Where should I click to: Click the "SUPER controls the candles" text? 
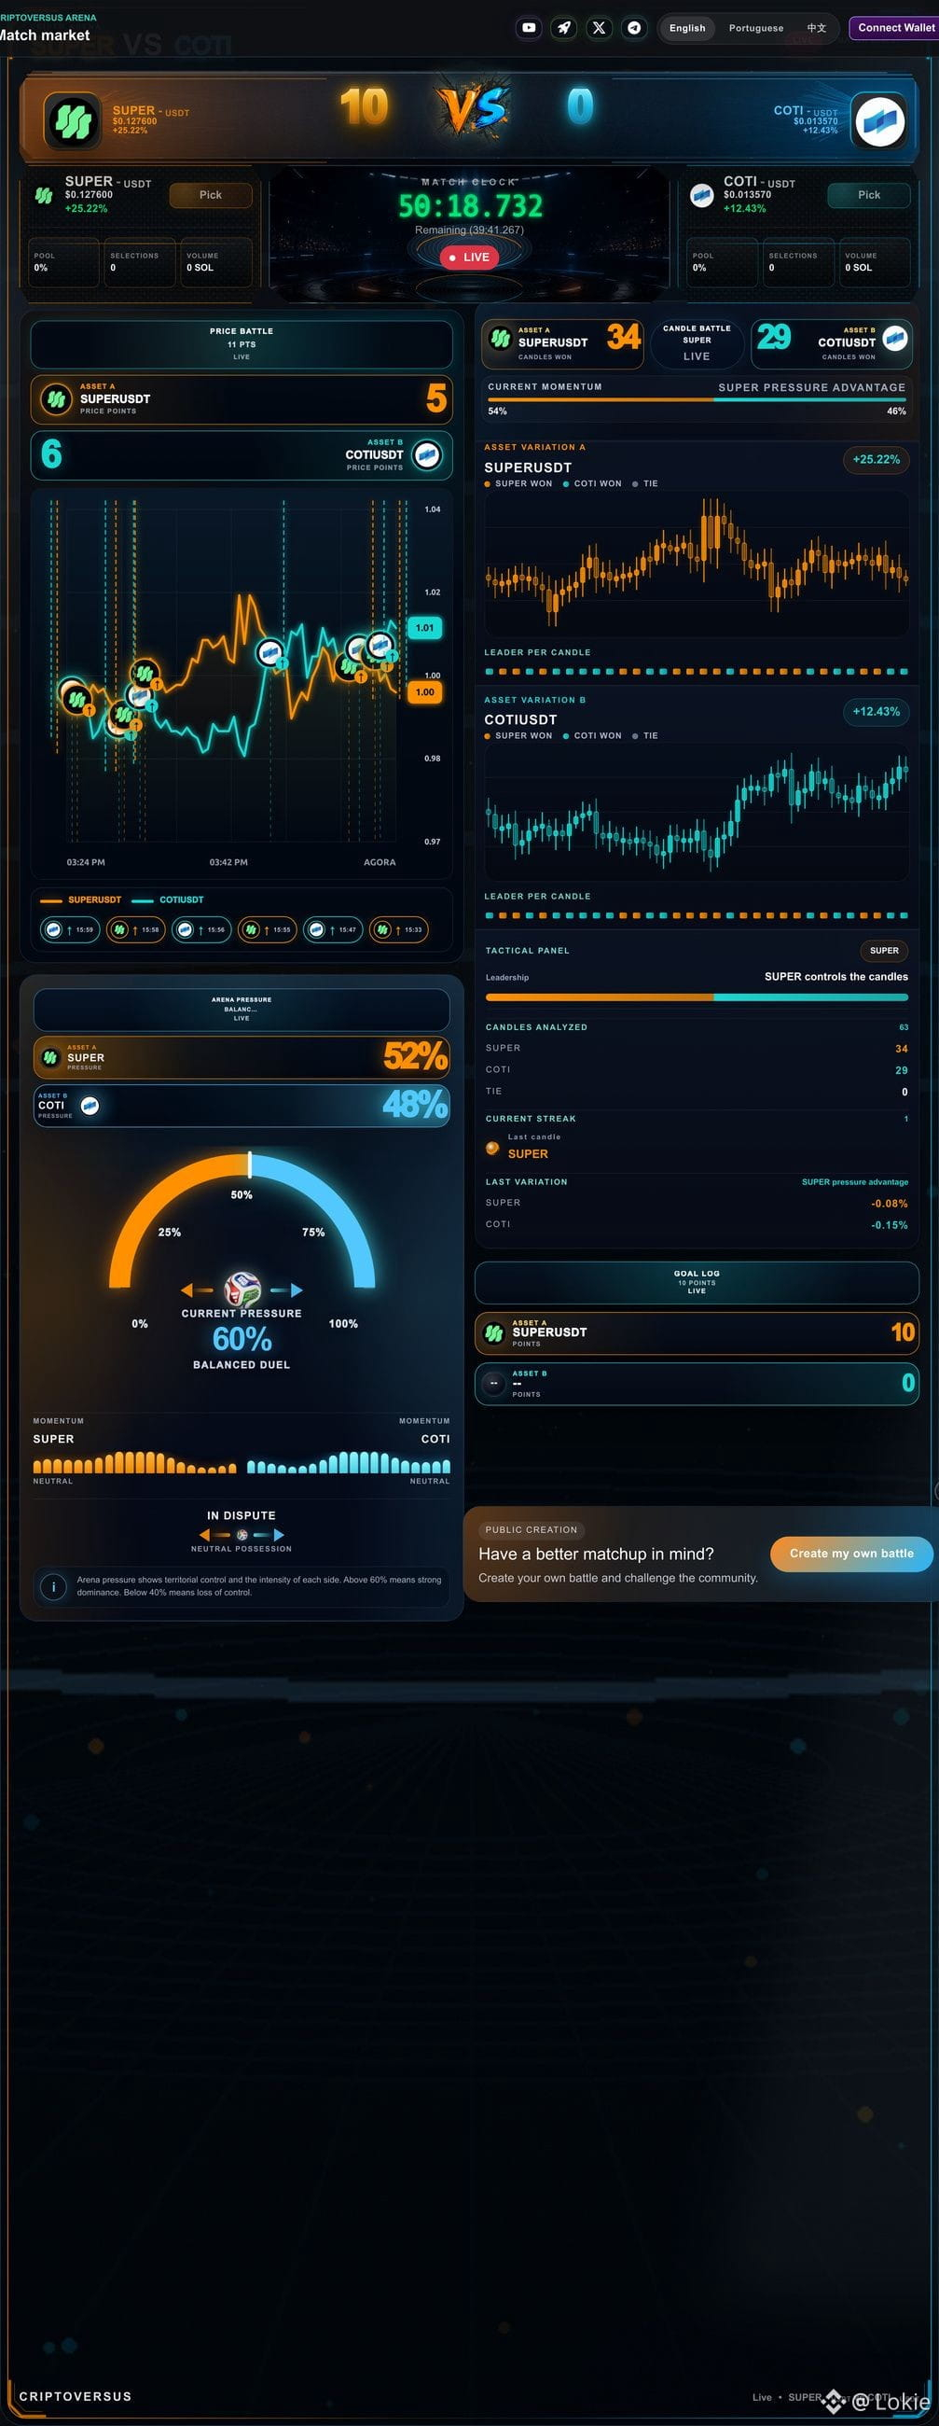click(835, 977)
